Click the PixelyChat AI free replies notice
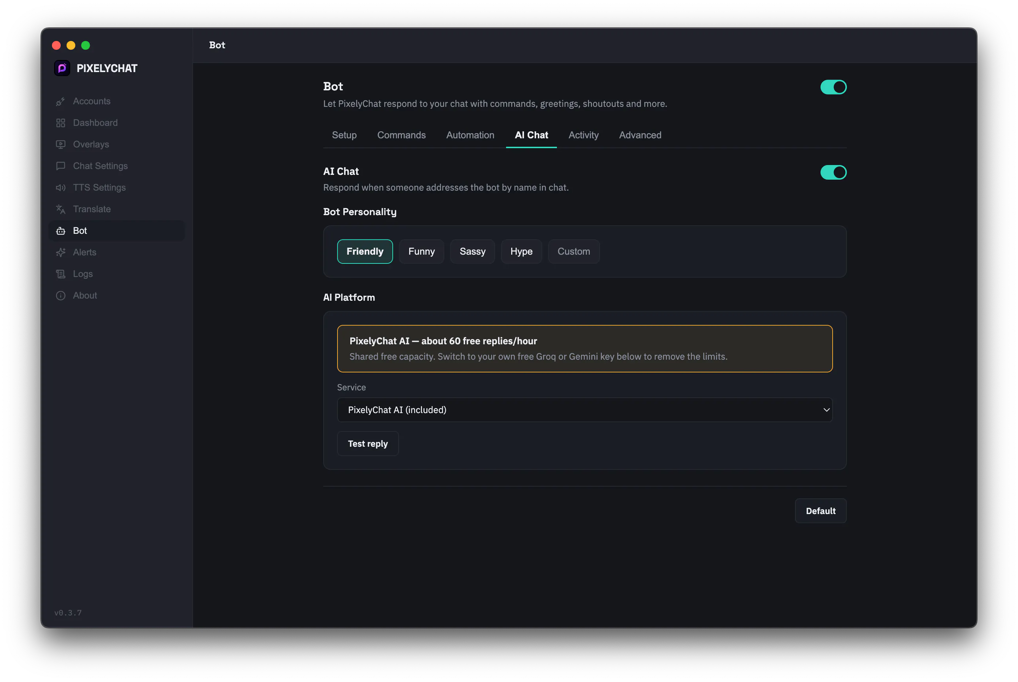 tap(585, 349)
